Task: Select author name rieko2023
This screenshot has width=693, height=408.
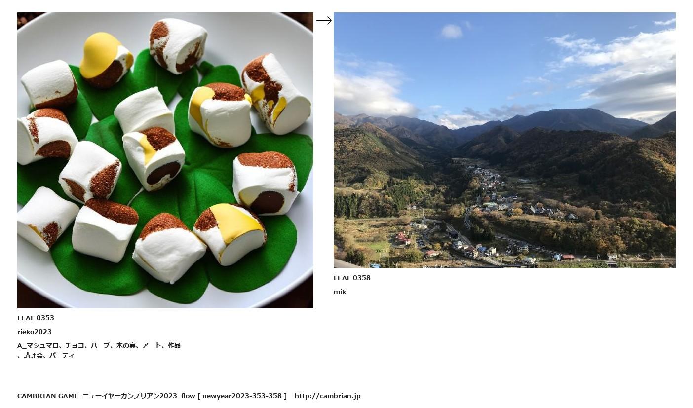Action: 35,332
